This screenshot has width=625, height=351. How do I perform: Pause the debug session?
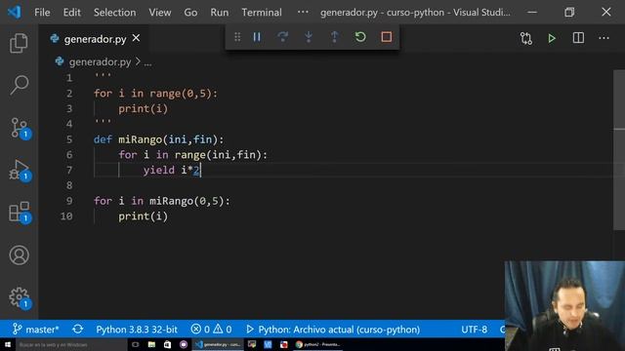[257, 37]
